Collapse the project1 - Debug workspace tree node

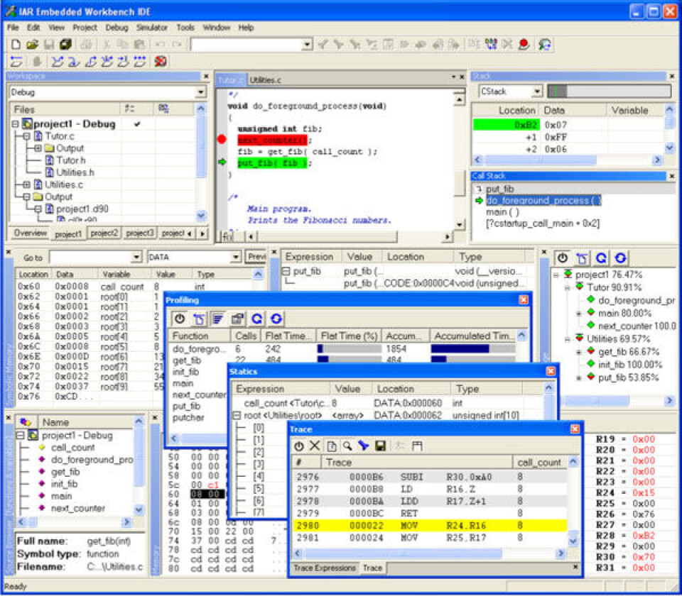[15, 124]
